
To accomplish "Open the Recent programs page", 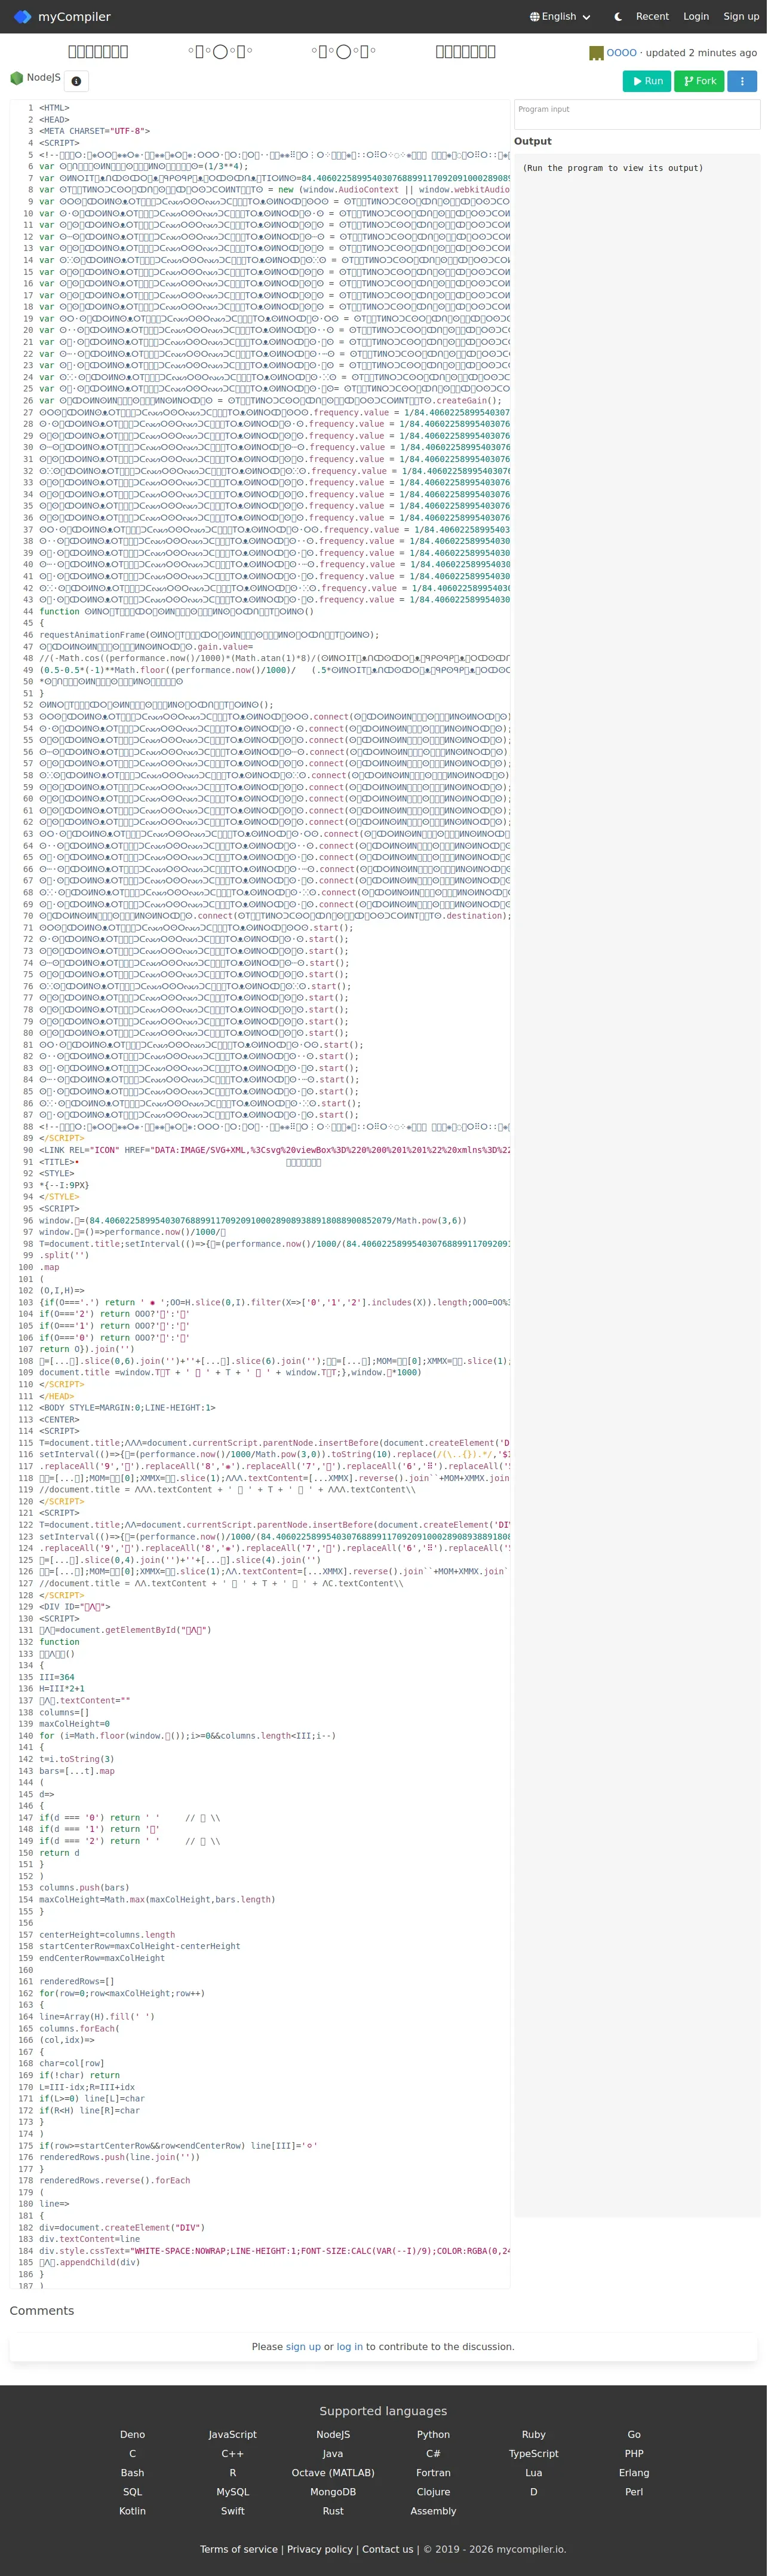I will click(x=652, y=16).
